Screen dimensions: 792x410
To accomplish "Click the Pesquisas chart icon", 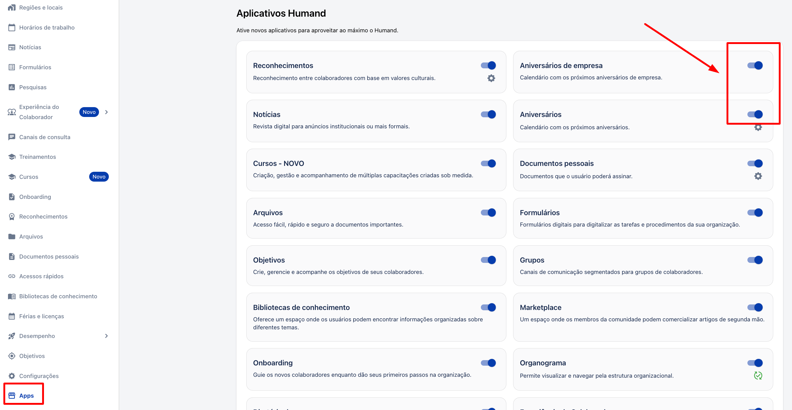I will coord(12,87).
